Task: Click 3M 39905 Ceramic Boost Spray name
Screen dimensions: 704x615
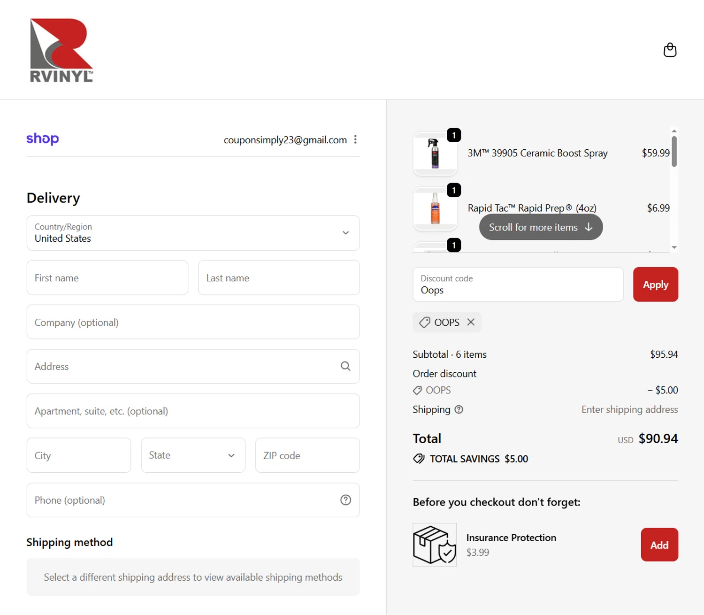Action: [537, 153]
